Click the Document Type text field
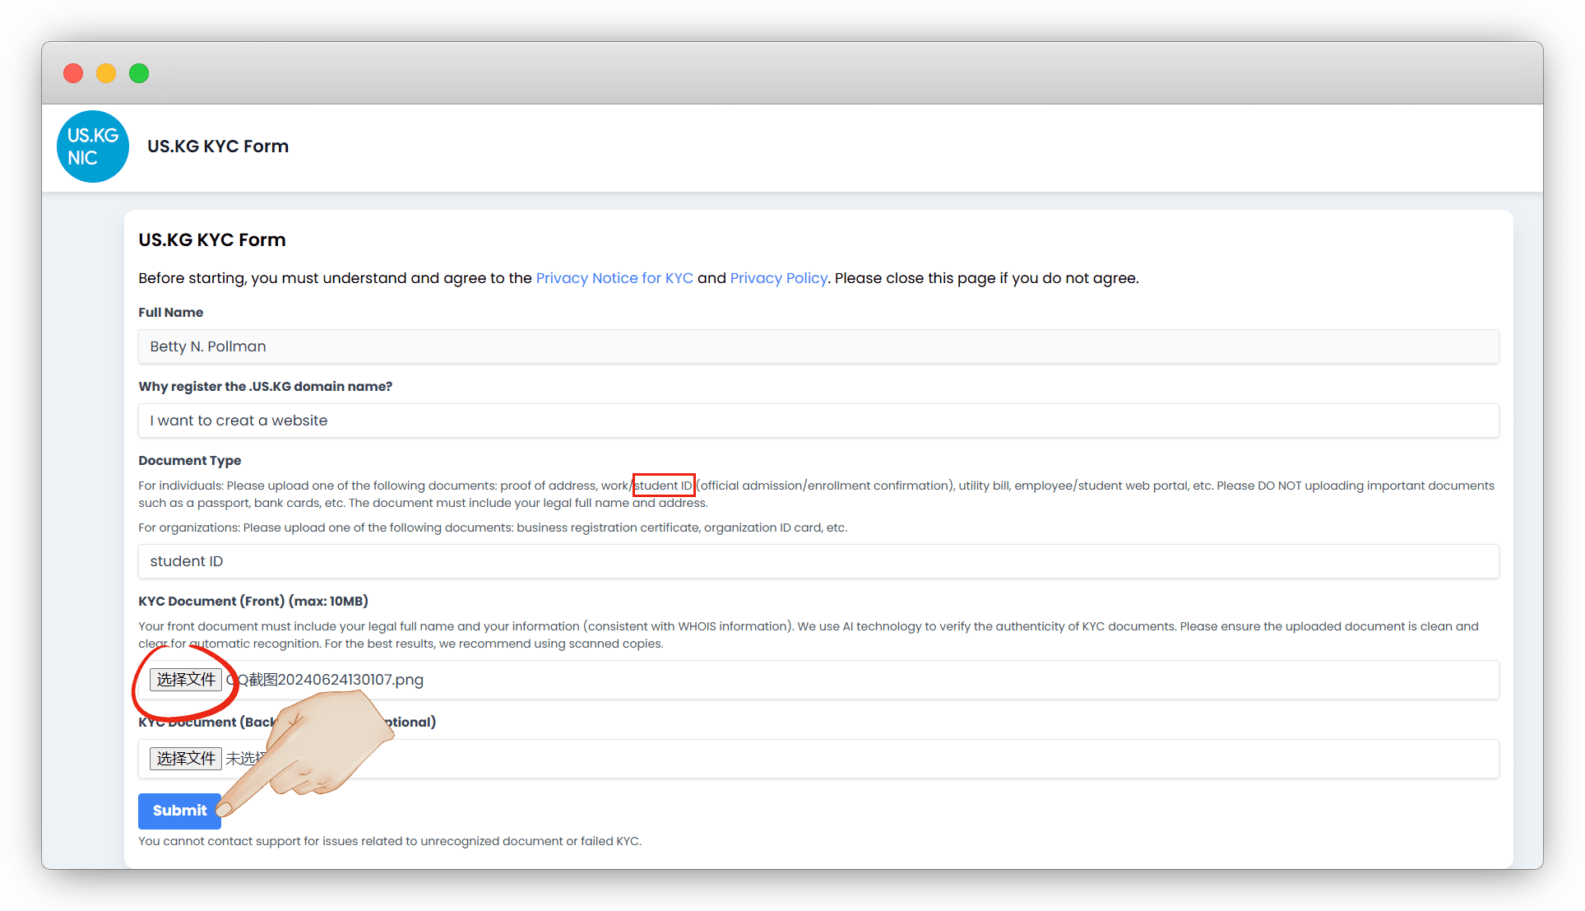 (x=818, y=561)
